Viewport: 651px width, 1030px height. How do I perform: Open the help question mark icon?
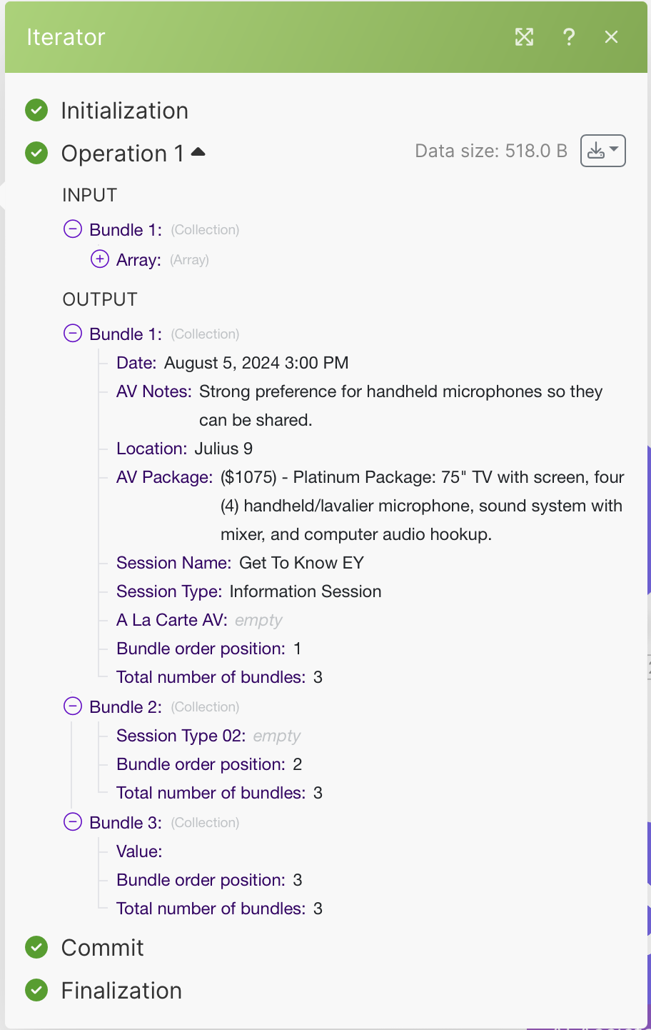tap(569, 37)
